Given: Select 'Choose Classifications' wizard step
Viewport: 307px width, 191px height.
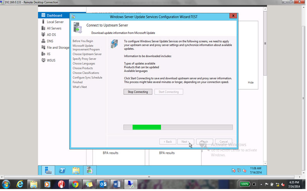Looking at the screenshot, I should (86, 73).
